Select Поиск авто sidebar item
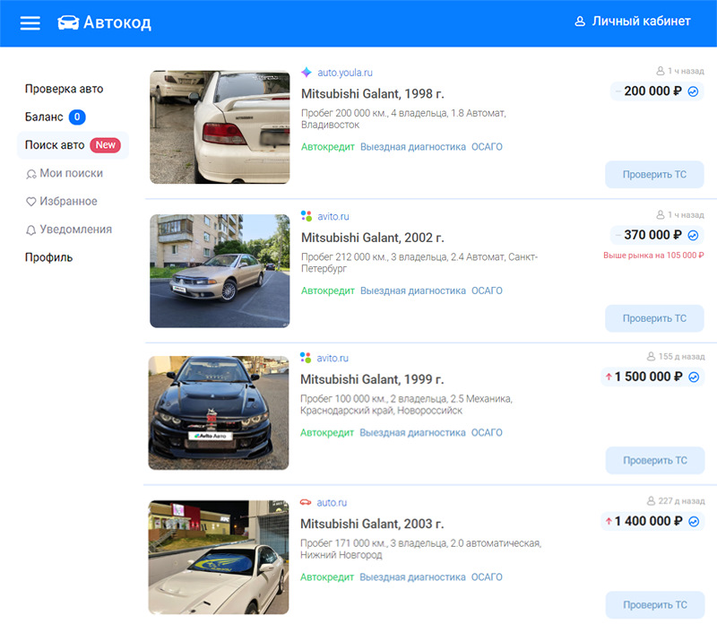The height and width of the screenshot is (633, 717). pyautogui.click(x=55, y=145)
